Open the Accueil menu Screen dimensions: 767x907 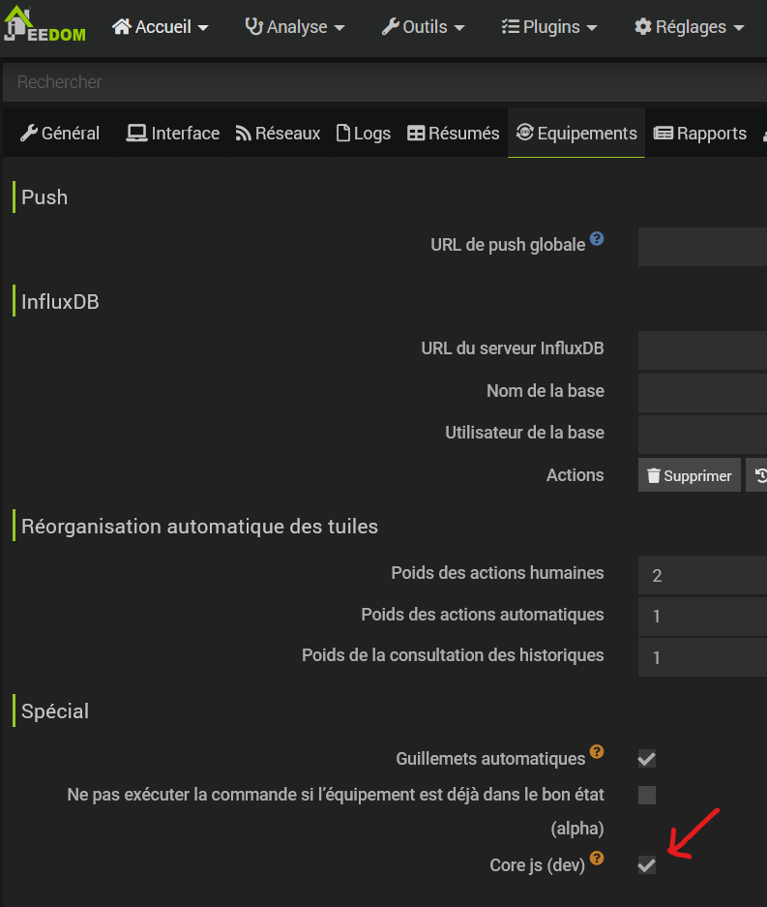[x=161, y=27]
